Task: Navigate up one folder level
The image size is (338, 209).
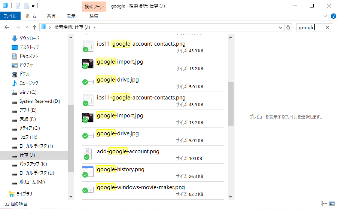Action: pos(34,27)
